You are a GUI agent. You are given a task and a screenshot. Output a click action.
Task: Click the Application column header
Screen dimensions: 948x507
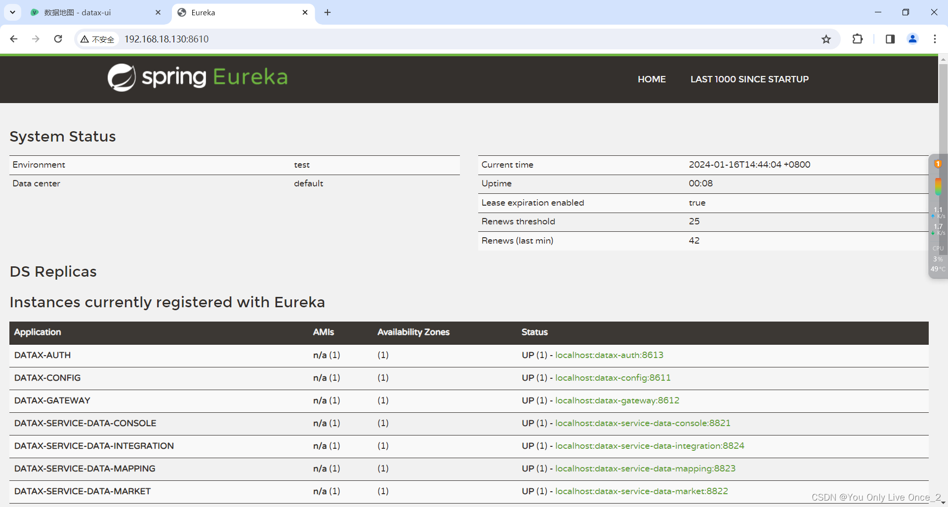coord(38,332)
